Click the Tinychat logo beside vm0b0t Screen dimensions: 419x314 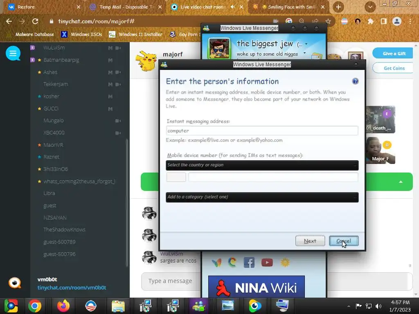pos(15,283)
